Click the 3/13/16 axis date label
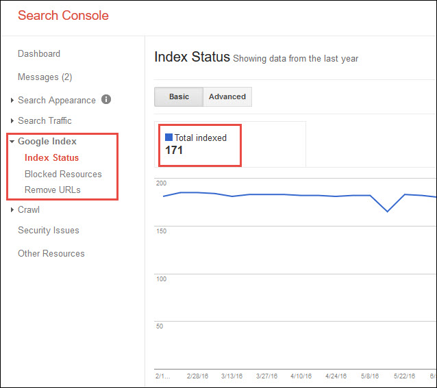Image resolution: width=437 pixels, height=388 pixels. 232,376
